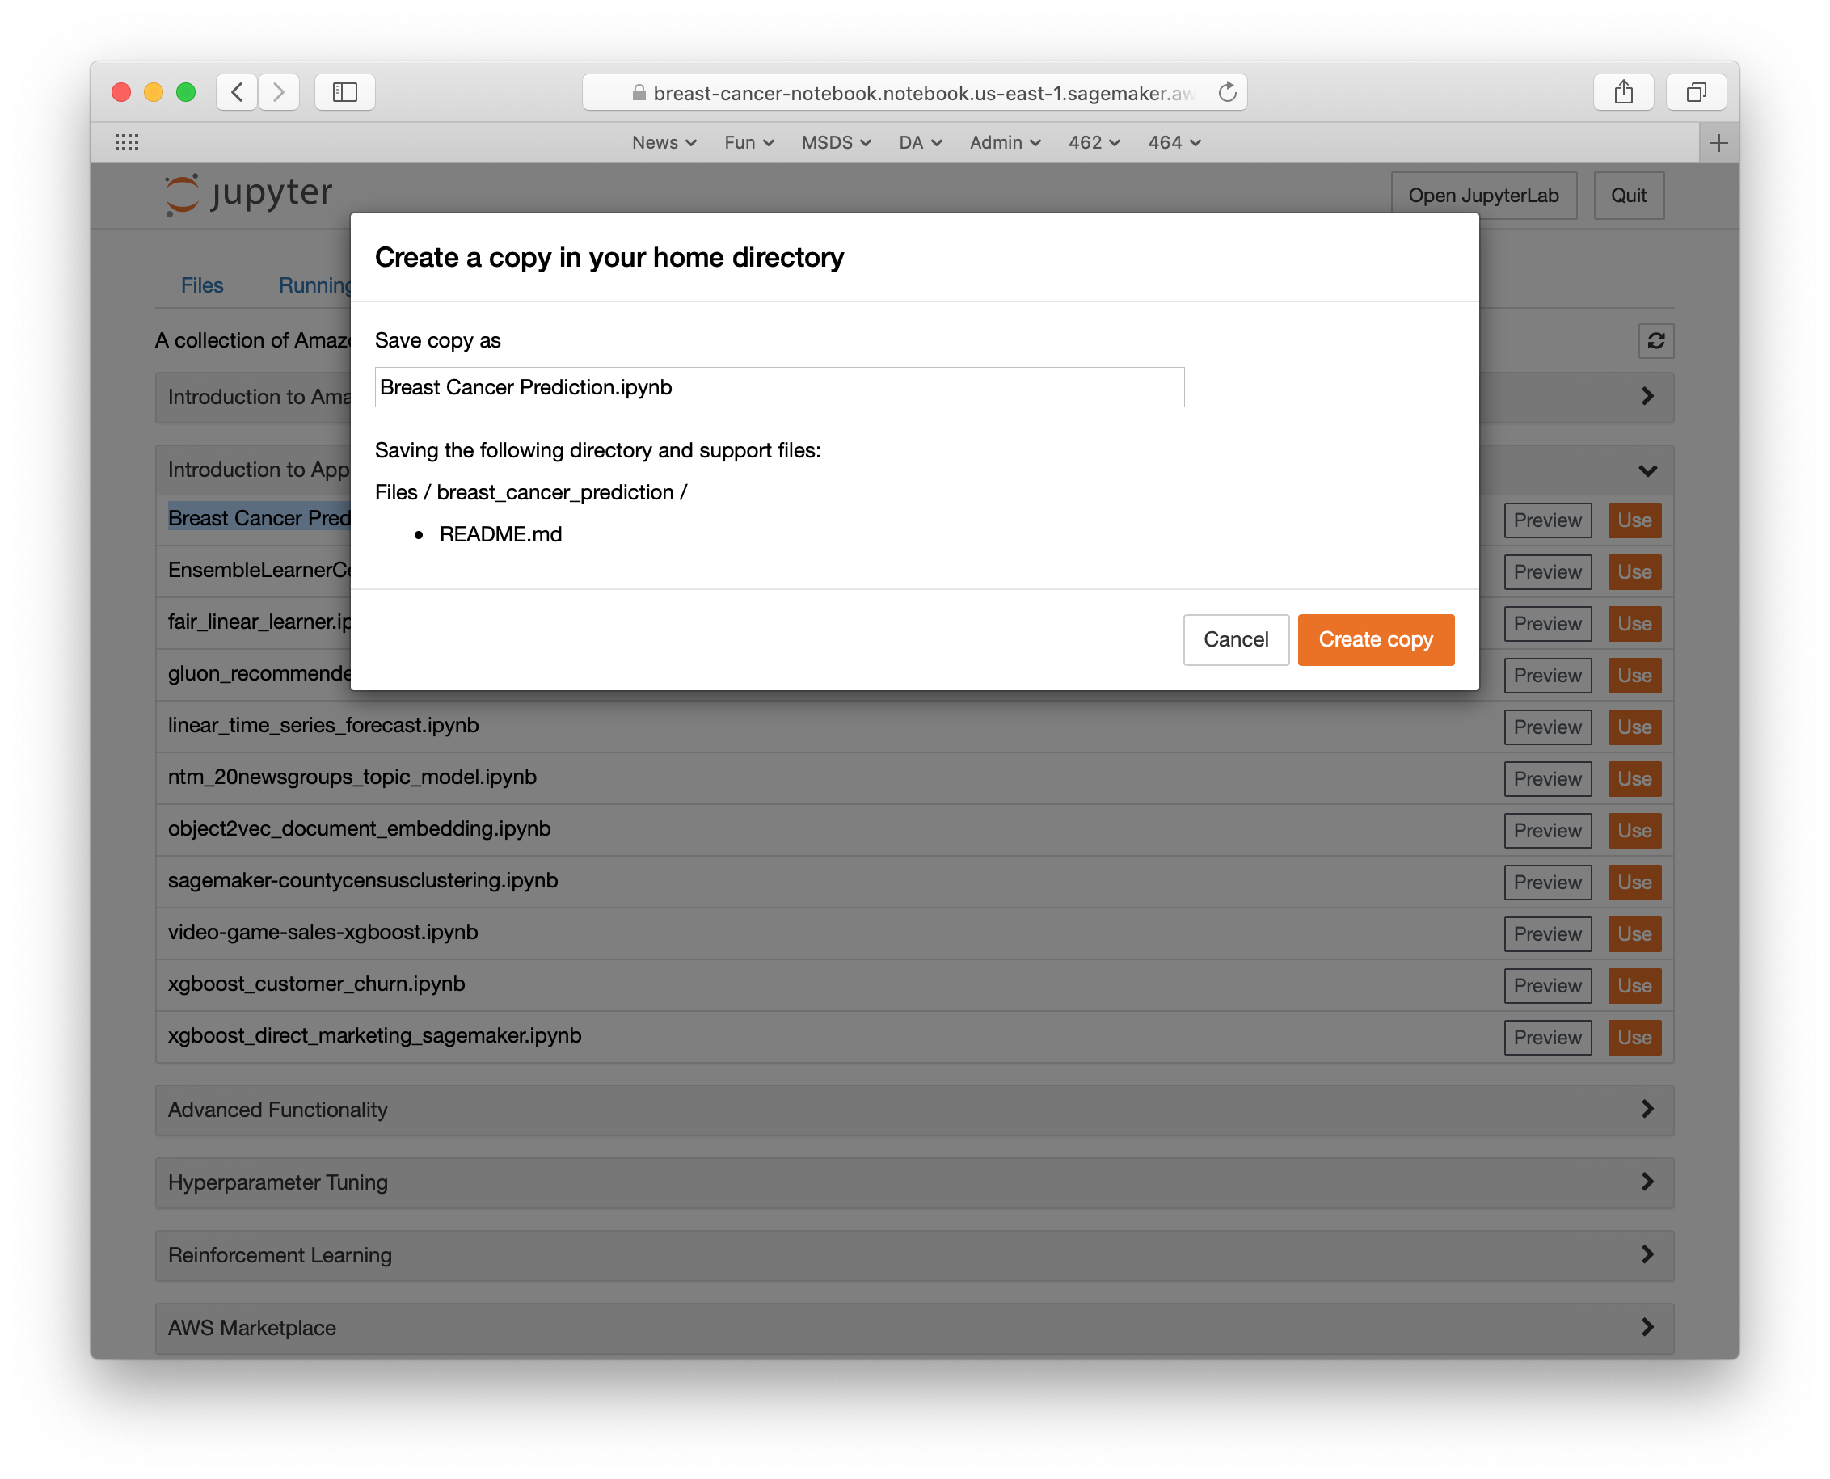
Task: Open the 462 bookmarks dropdown
Action: click(x=1094, y=142)
